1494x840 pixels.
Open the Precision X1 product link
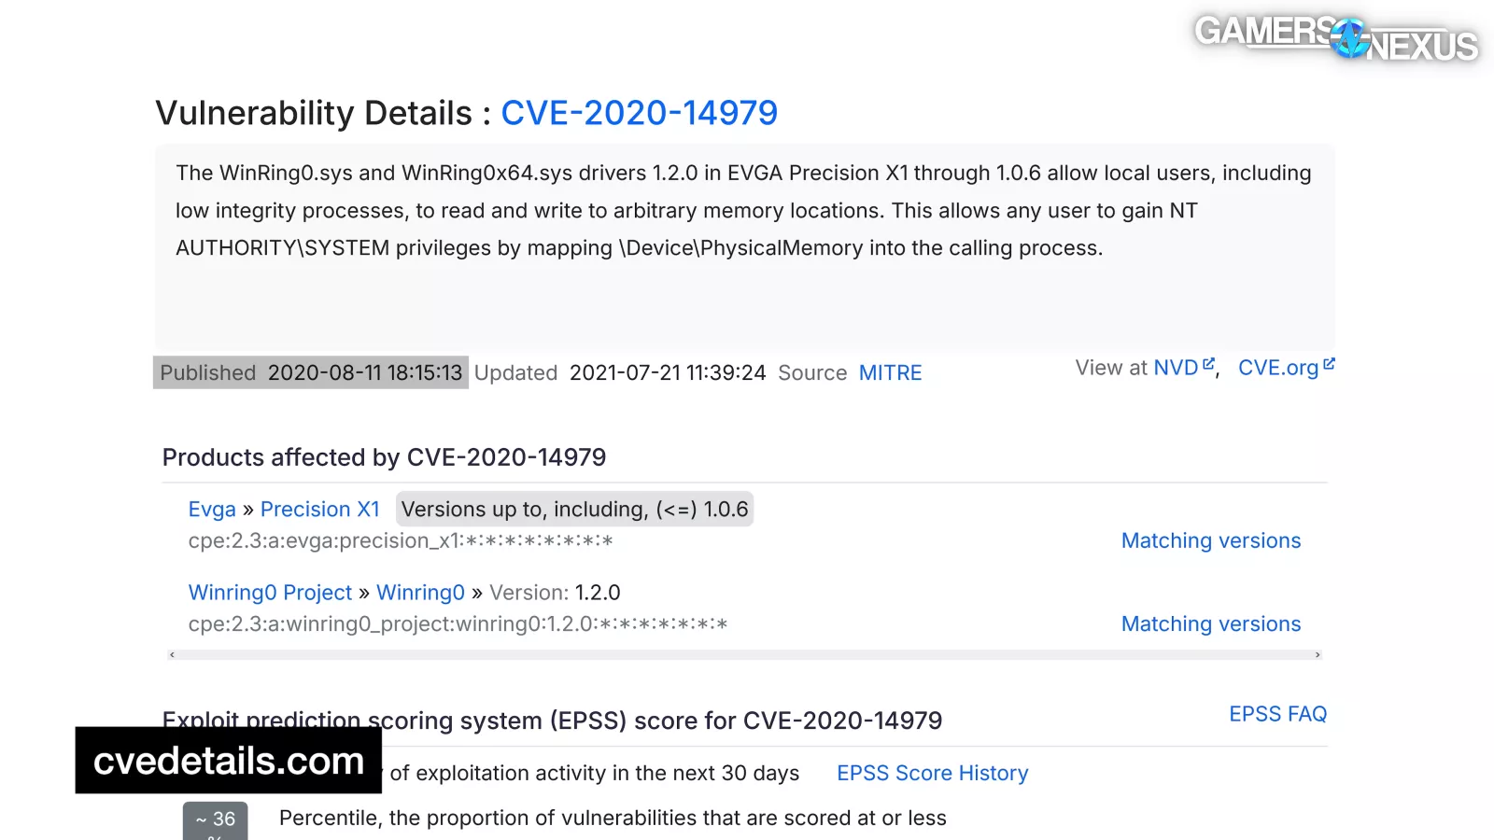click(x=319, y=510)
